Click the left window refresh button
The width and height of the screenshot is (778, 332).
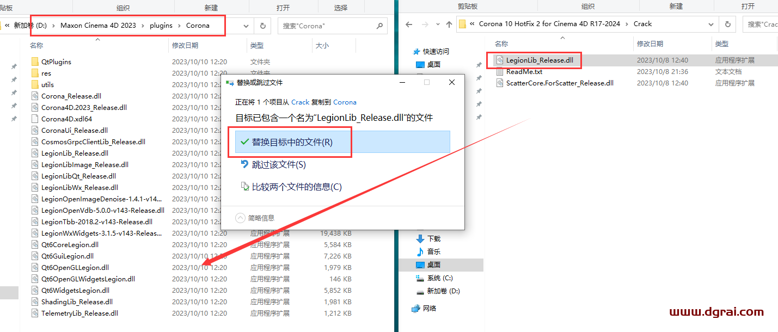pos(262,26)
